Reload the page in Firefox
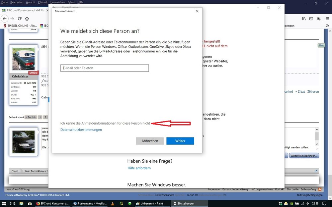The height and width of the screenshot is (207, 332). [x=20, y=19]
